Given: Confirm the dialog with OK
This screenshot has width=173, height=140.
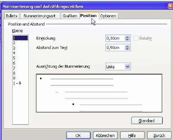Looking at the screenshot, I should pos(78,135).
